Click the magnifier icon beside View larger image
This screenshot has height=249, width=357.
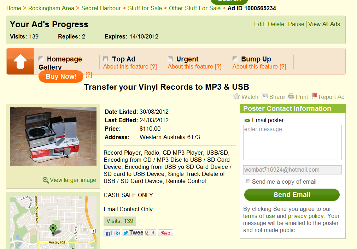click(46, 180)
